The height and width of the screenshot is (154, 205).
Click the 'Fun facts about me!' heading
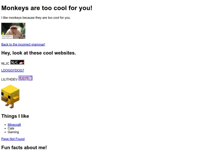click(24, 148)
